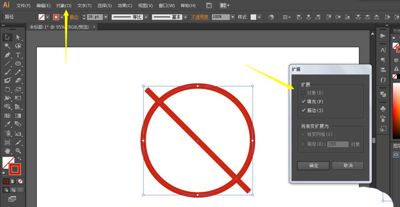This screenshot has width=400, height=207.
Task: Select the Eyedropper tool
Action: (x=7, y=124)
